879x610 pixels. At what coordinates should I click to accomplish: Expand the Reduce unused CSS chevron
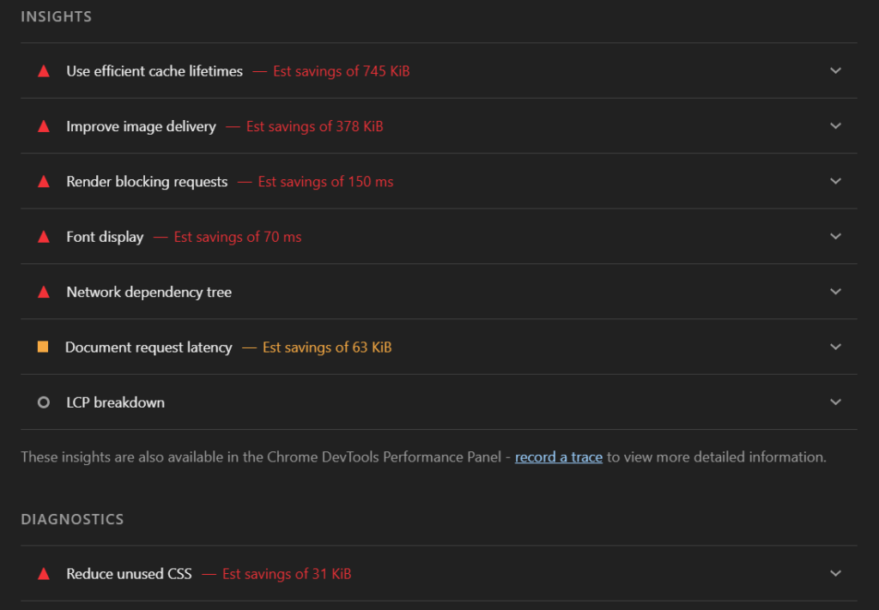[x=836, y=574]
